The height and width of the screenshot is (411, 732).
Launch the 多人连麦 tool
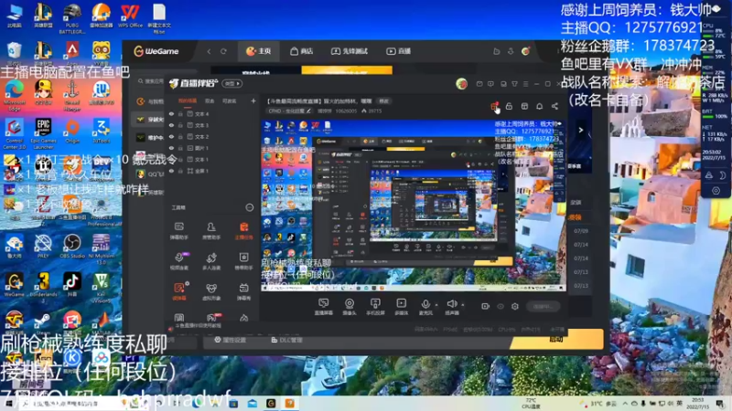tap(211, 261)
